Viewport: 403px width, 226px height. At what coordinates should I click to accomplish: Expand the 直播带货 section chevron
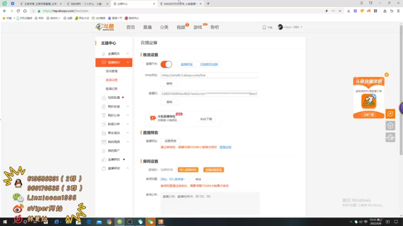click(127, 168)
